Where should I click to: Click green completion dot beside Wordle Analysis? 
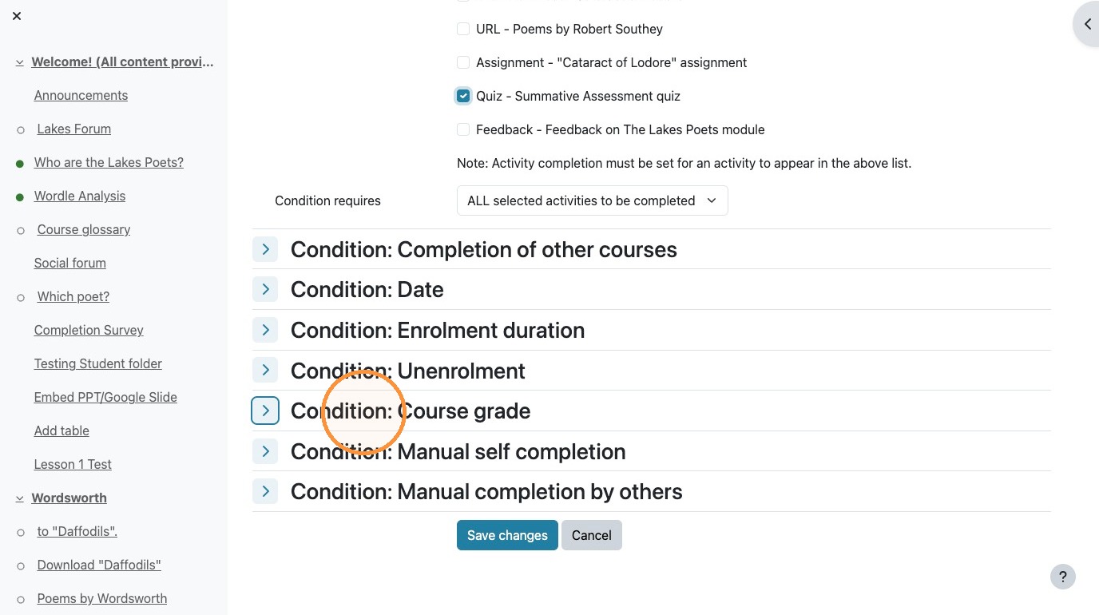(20, 196)
